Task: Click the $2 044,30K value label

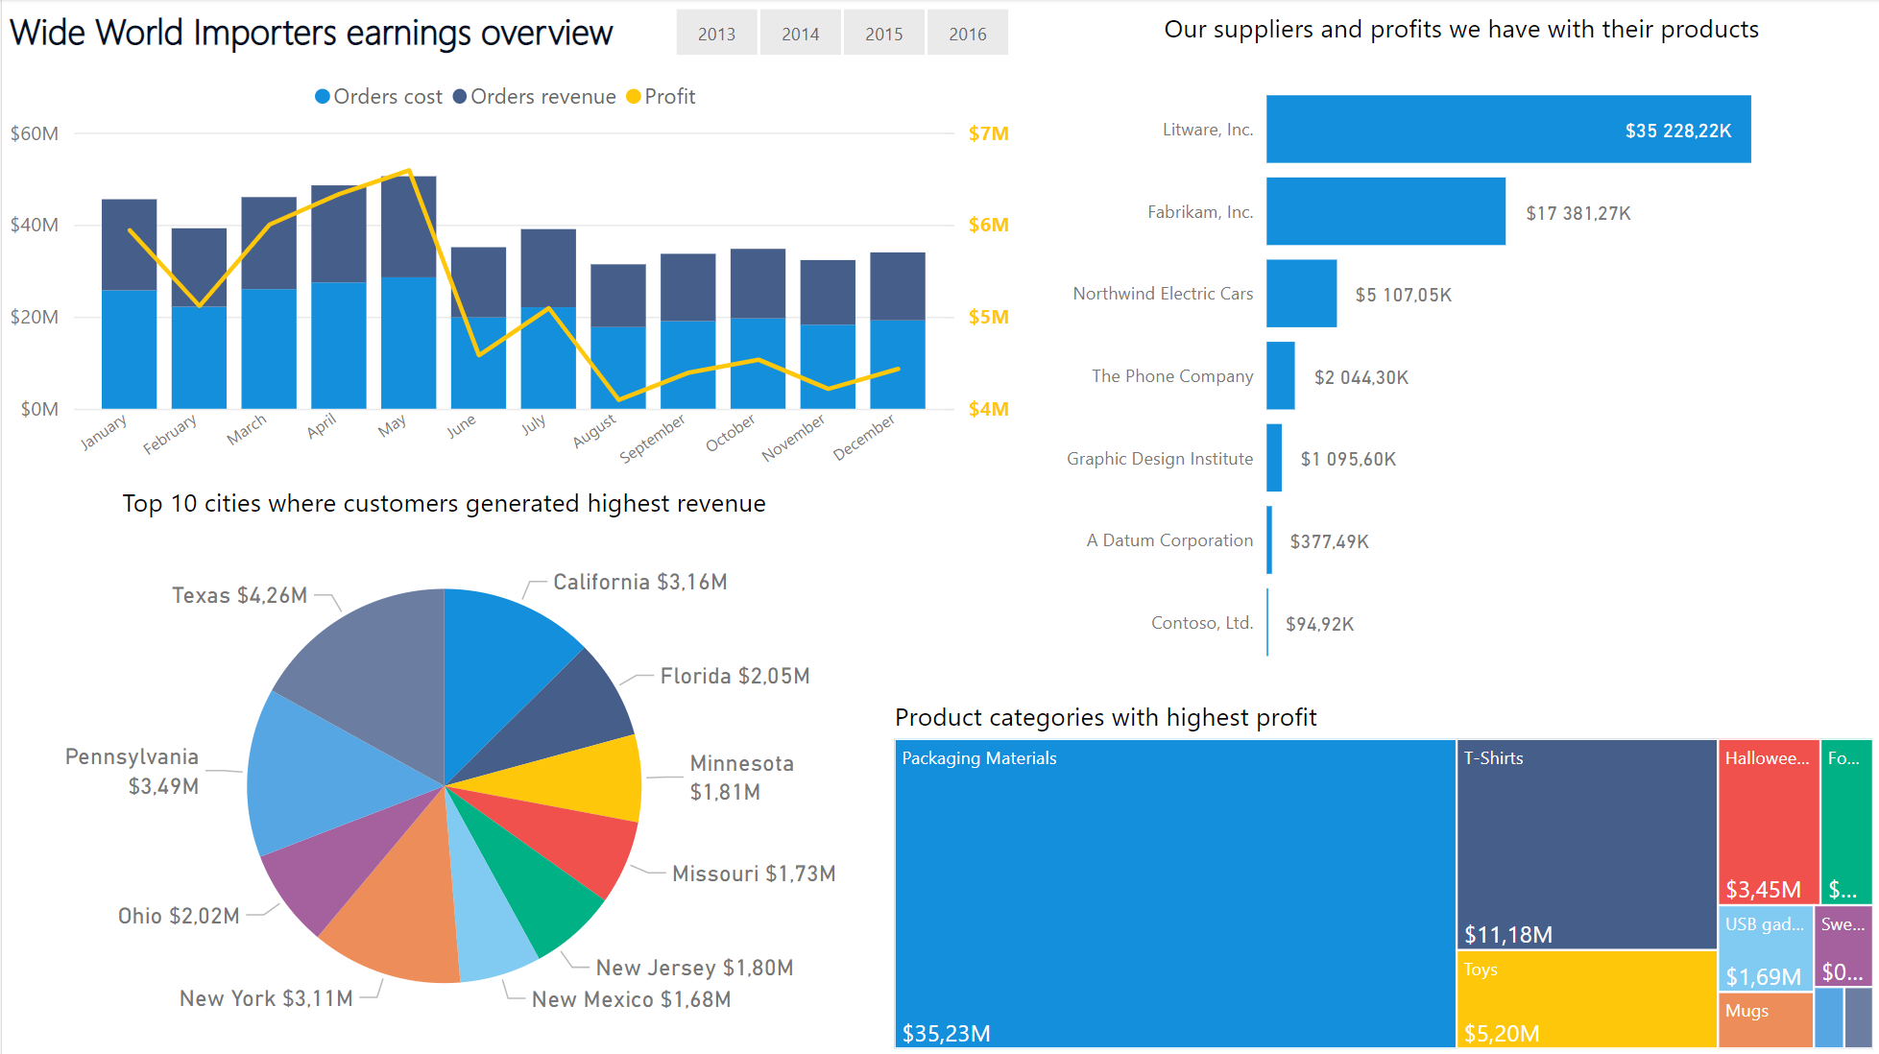Action: coord(1361,377)
